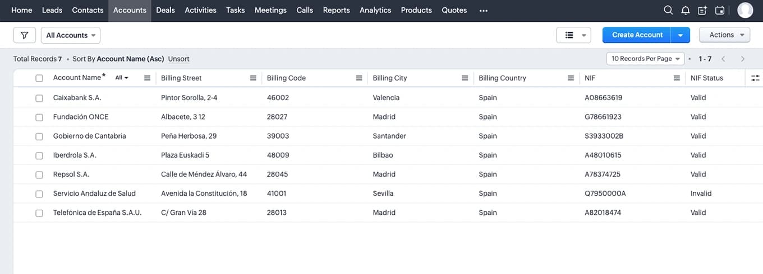Click billing code 39003
Screen dimensions: 763x274
[278, 136]
